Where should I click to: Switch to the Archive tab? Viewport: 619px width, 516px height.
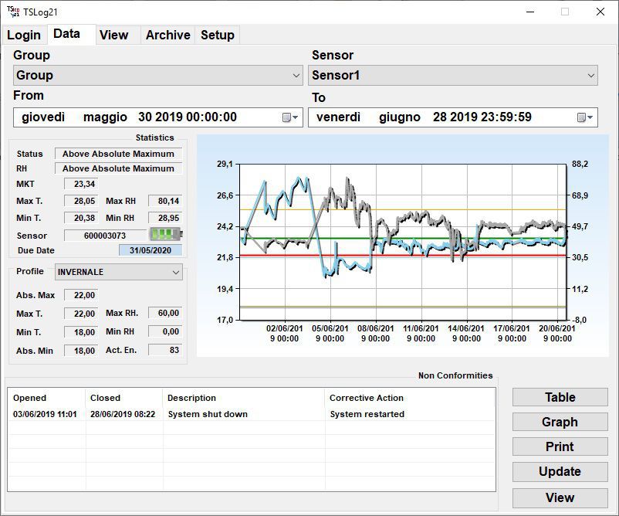coord(167,35)
